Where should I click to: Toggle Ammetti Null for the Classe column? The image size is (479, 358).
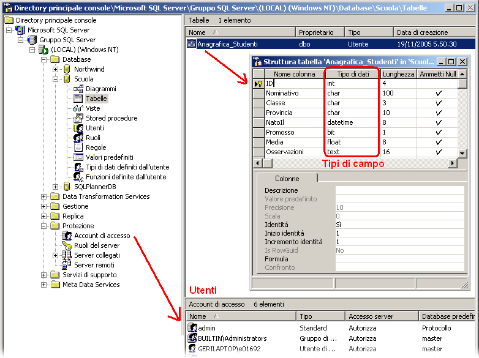coord(439,103)
